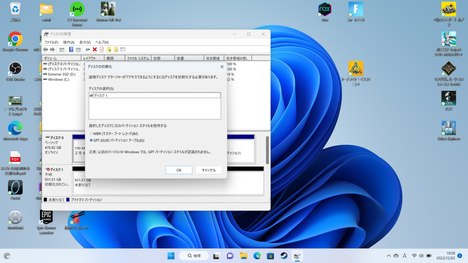Click the folder with green arrow toolbar icon
The width and height of the screenshot is (468, 263).
coord(109,49)
